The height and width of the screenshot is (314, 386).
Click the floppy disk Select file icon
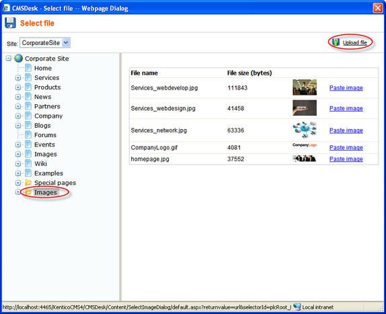click(10, 23)
